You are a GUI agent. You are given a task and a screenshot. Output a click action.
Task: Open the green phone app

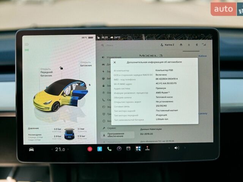coord(109,149)
